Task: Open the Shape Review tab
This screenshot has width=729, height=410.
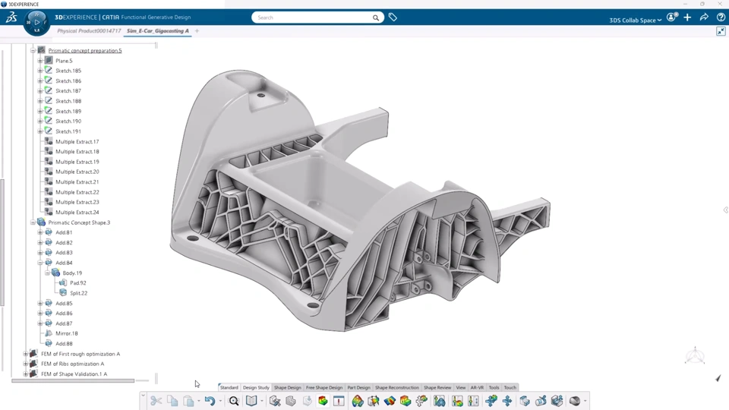Action: tap(437, 387)
